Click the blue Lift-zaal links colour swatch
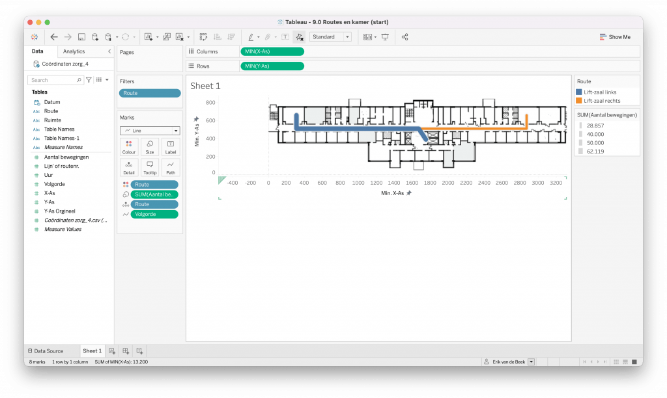 point(580,92)
